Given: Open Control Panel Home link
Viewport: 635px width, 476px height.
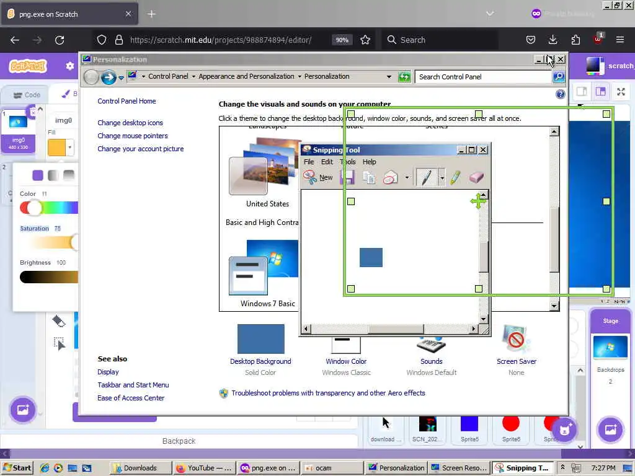Looking at the screenshot, I should [127, 101].
